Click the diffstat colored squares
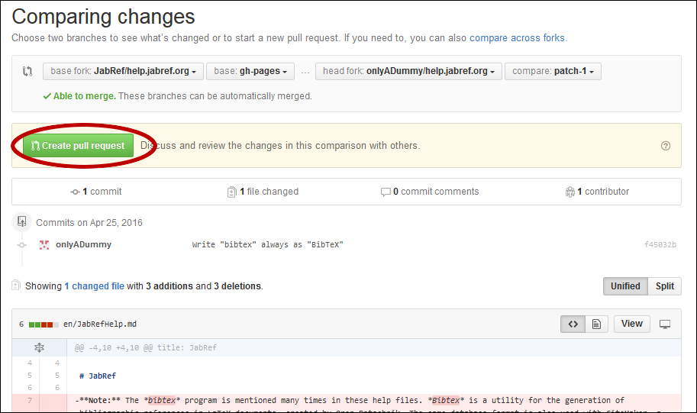This screenshot has height=413, width=697. (41, 324)
